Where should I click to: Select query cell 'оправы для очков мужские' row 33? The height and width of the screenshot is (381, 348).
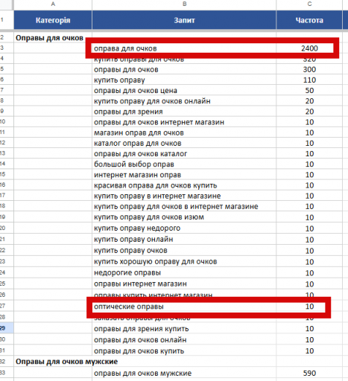pyautogui.click(x=184, y=373)
